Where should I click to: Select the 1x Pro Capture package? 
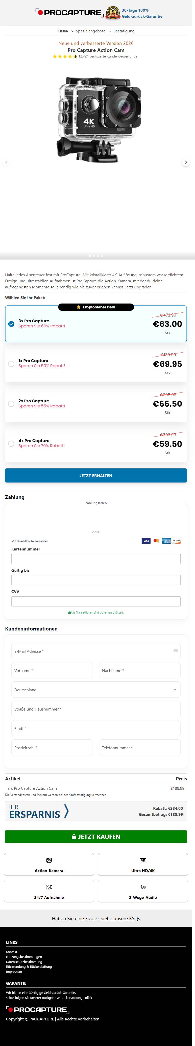tap(11, 364)
